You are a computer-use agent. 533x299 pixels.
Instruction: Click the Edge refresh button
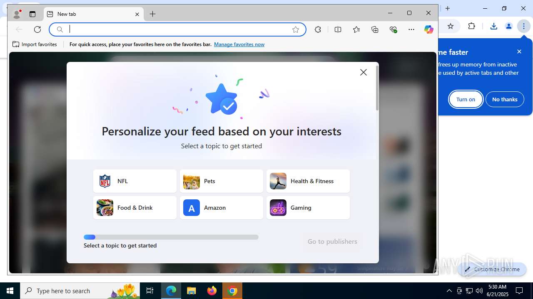pyautogui.click(x=37, y=29)
